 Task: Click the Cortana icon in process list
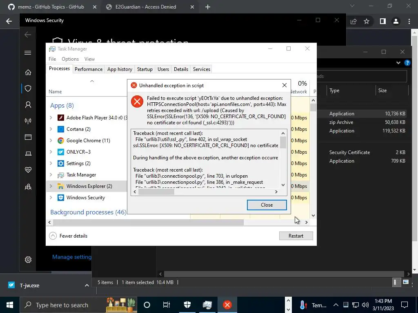(61, 129)
